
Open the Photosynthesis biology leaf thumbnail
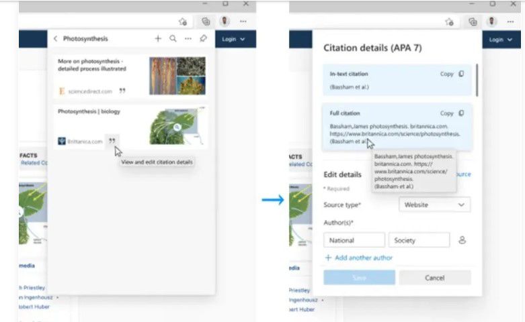coord(177,126)
